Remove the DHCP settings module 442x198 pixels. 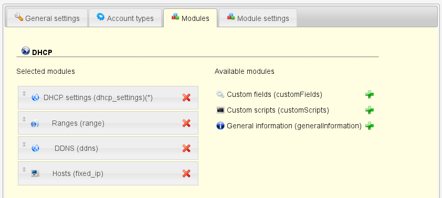(x=186, y=97)
